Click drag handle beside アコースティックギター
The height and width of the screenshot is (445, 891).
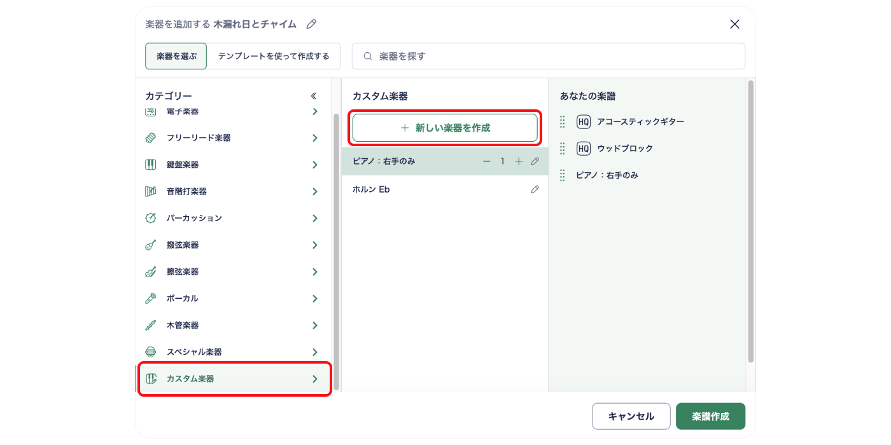click(x=562, y=121)
